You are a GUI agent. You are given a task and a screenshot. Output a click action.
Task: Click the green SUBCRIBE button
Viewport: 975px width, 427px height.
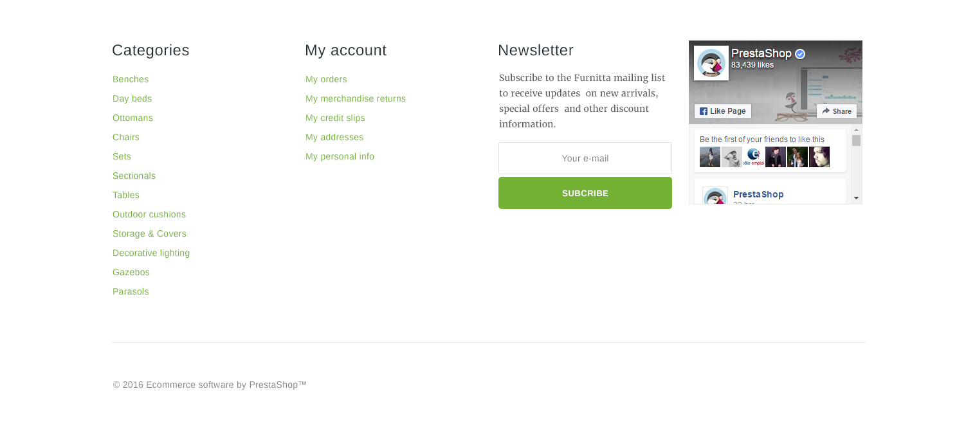tap(585, 193)
